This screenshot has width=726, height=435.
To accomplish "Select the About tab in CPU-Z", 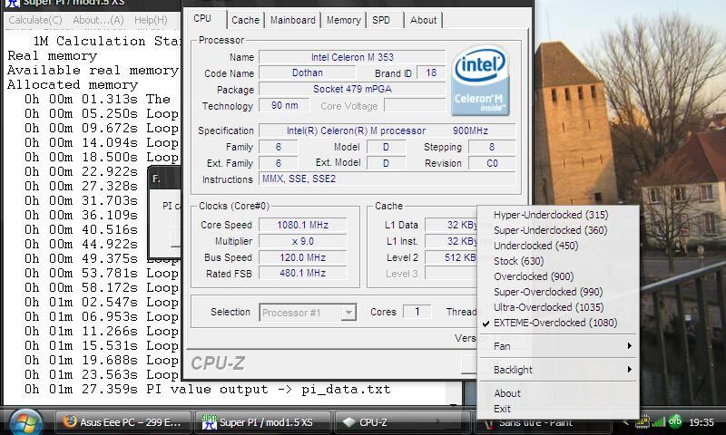I will coord(423,20).
